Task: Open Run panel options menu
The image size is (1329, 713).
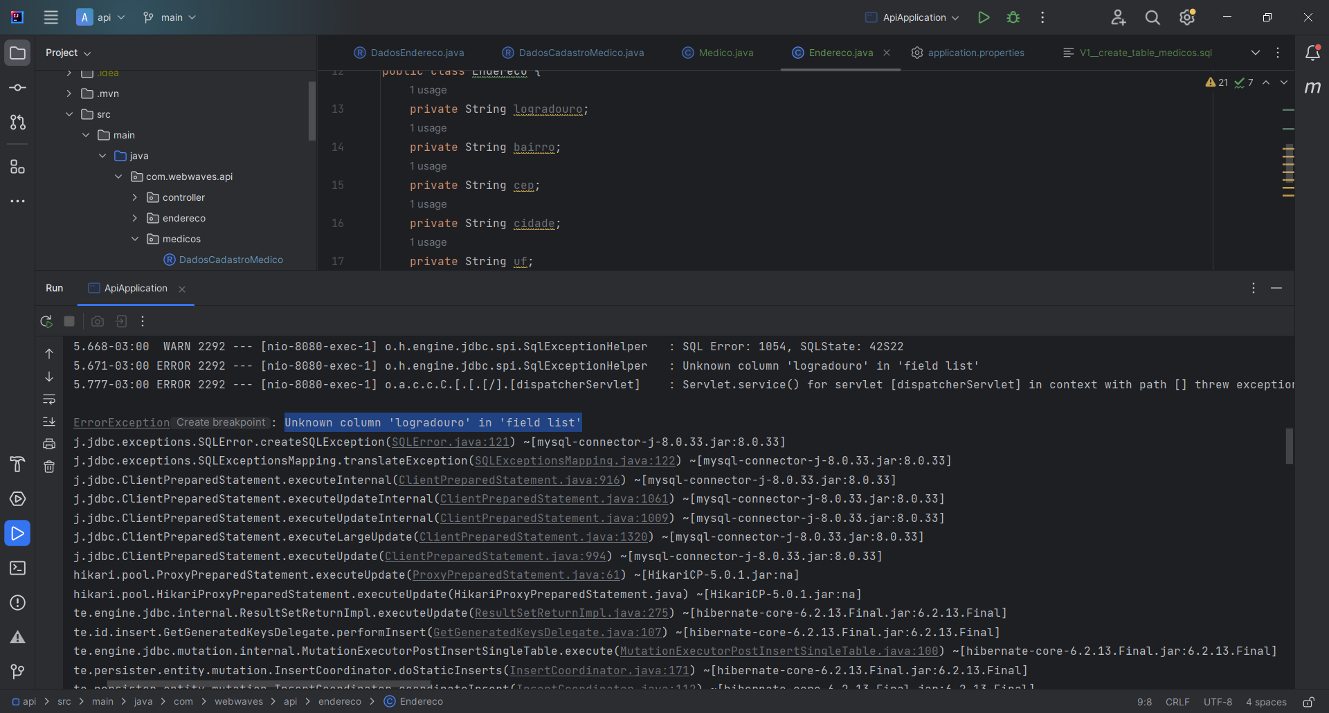Action: [1254, 288]
